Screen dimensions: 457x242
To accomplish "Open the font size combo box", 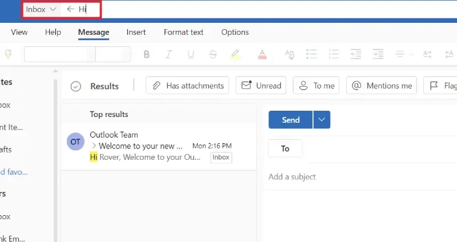I will tap(113, 54).
